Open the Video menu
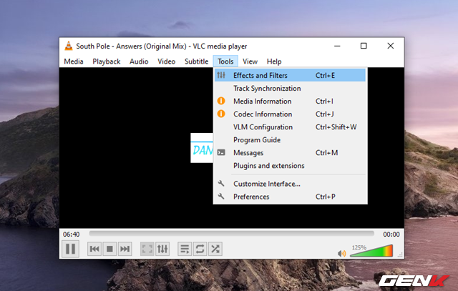This screenshot has height=291, width=458. point(167,61)
